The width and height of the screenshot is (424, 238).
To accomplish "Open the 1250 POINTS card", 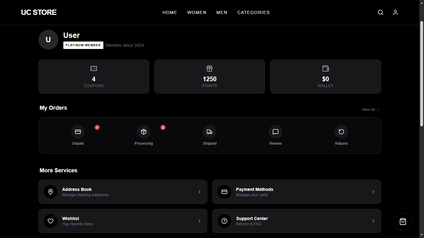I will tap(210, 77).
